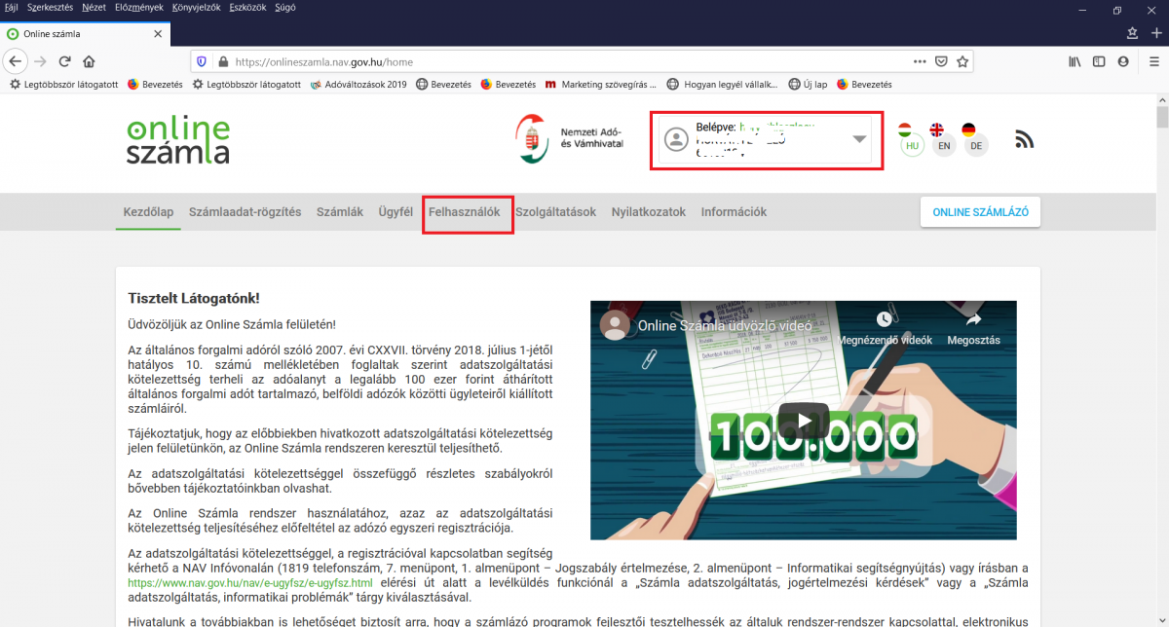This screenshot has width=1169, height=627.
Task: Click the Online Számla logo
Action: [178, 141]
